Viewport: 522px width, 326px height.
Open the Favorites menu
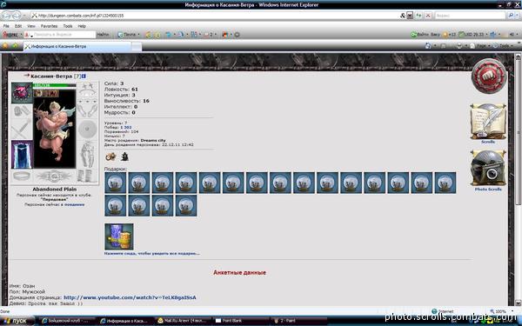click(x=49, y=26)
